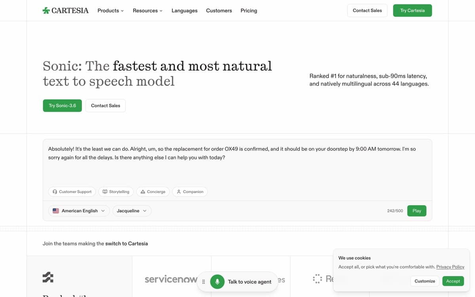This screenshot has width=475, height=297.
Task: Click the Talk to voice agent label
Action: 249,282
